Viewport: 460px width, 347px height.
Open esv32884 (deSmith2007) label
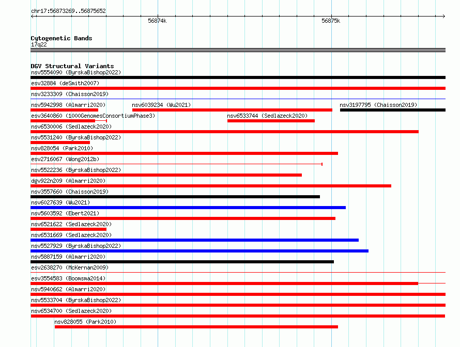(65, 83)
